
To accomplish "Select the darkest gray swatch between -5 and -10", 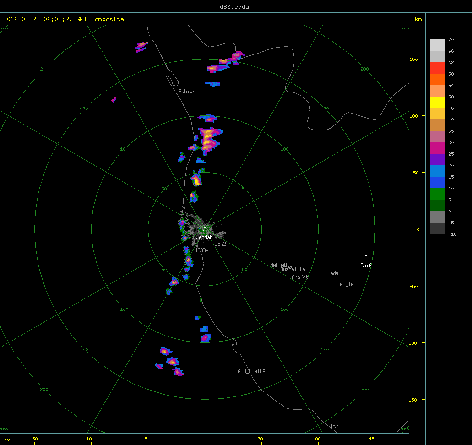I will tap(437, 228).
